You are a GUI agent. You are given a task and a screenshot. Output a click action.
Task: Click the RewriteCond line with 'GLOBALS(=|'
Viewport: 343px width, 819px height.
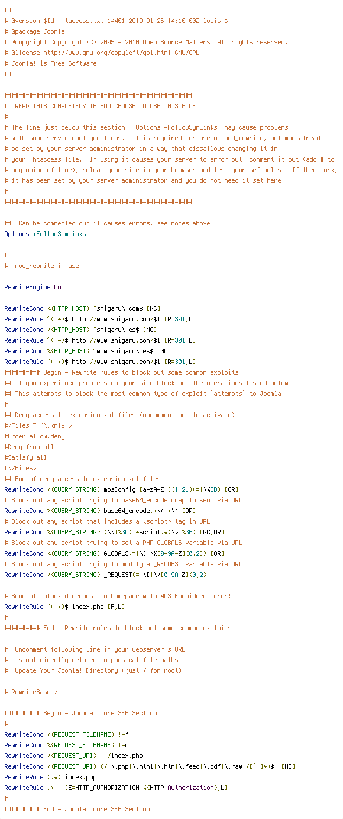click(x=114, y=553)
